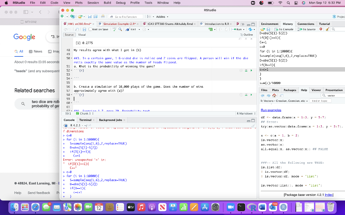The height and width of the screenshot is (215, 345).
Task: Collapse the section at line 50 fold arrow
Action: [x=71, y=58]
